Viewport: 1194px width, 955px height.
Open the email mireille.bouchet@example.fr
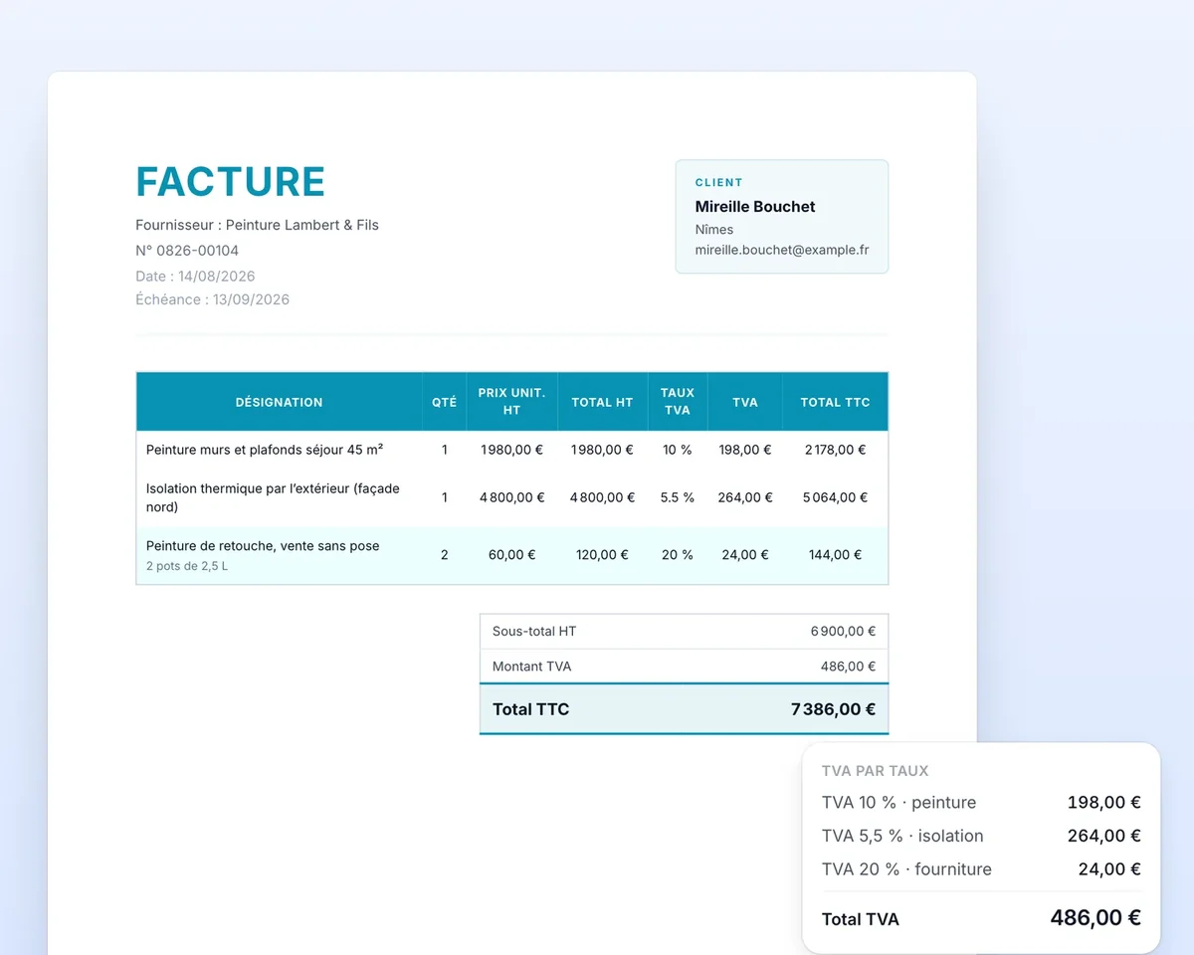[782, 250]
